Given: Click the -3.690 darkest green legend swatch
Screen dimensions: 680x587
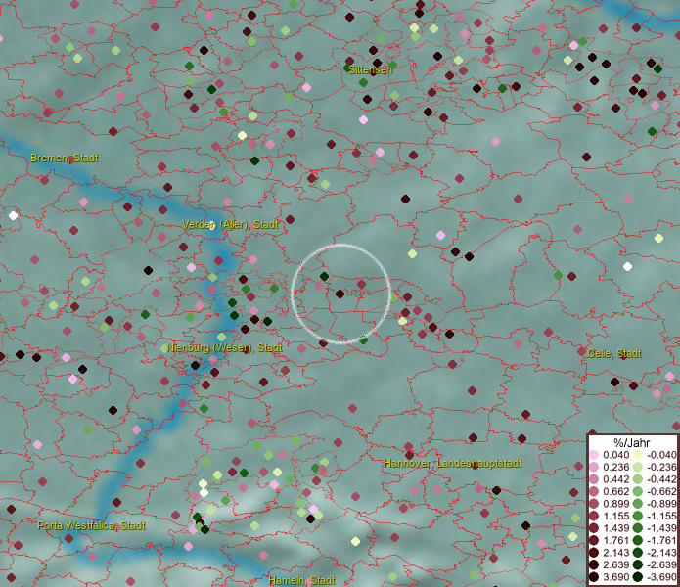Looking at the screenshot, I should point(637,578).
